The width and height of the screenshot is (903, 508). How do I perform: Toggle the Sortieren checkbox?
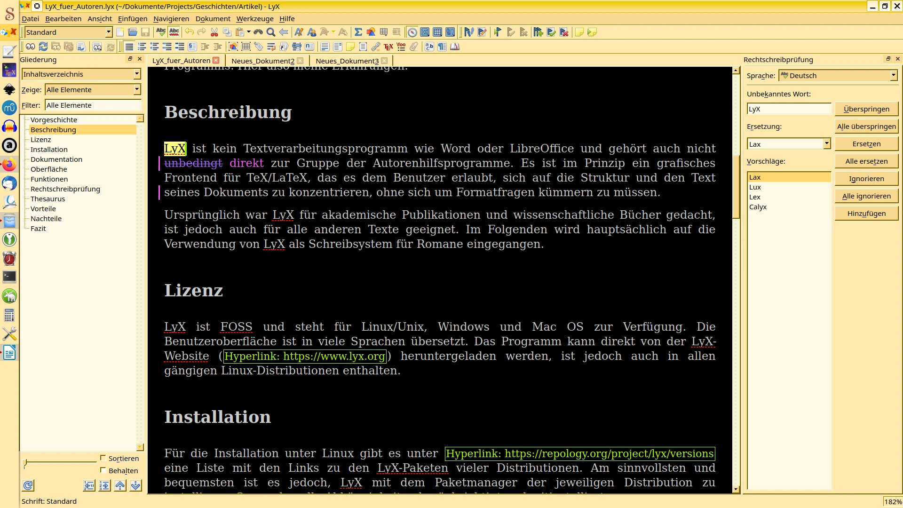click(103, 458)
